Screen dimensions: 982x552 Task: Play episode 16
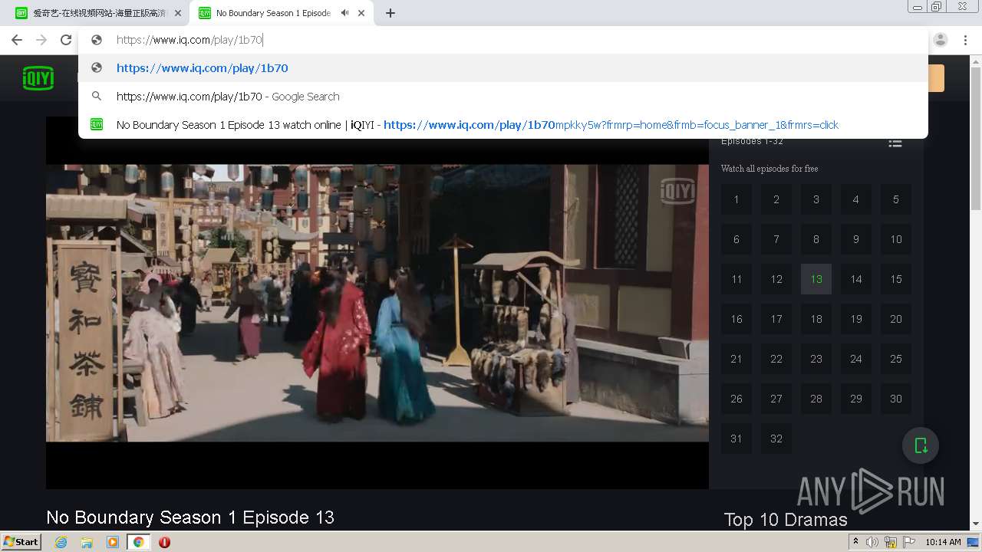(x=736, y=319)
